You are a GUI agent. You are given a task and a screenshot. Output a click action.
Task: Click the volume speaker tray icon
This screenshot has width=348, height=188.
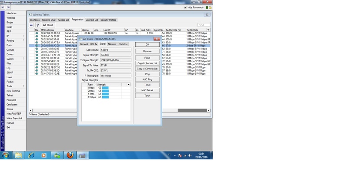[x=190, y=155]
